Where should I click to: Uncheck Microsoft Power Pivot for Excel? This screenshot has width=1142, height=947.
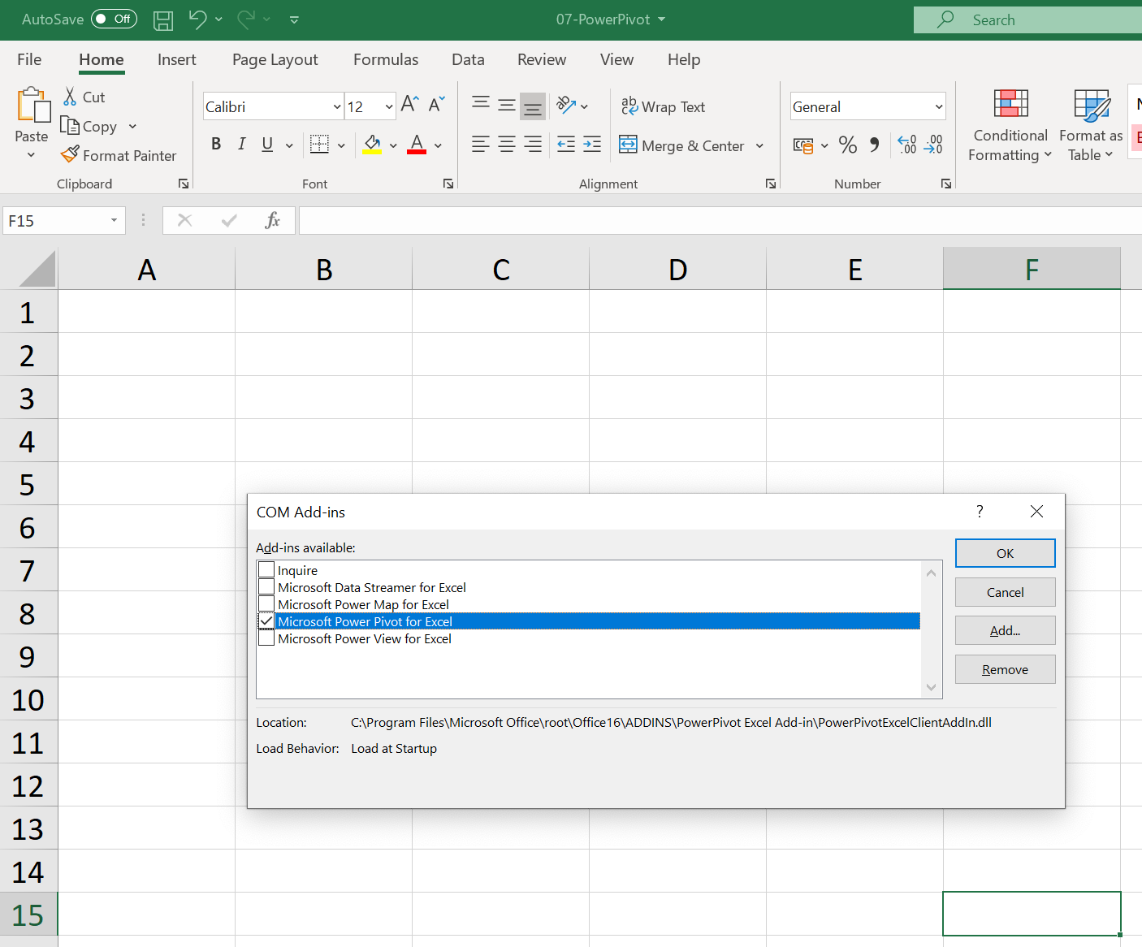pos(266,621)
